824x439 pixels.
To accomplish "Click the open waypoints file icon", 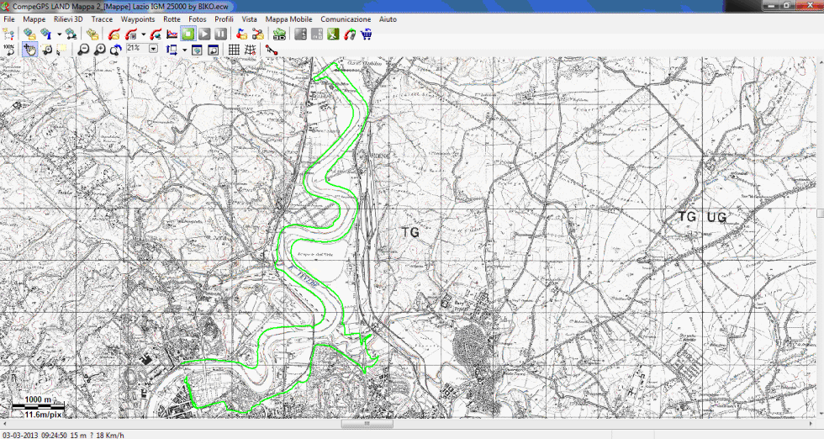I will [x=92, y=34].
